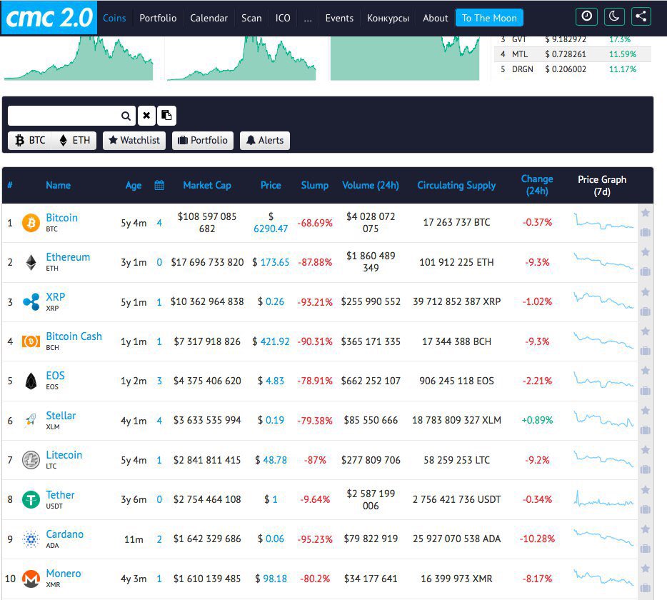Open the Scan nav tab
This screenshot has height=600, width=667.
pos(251,18)
